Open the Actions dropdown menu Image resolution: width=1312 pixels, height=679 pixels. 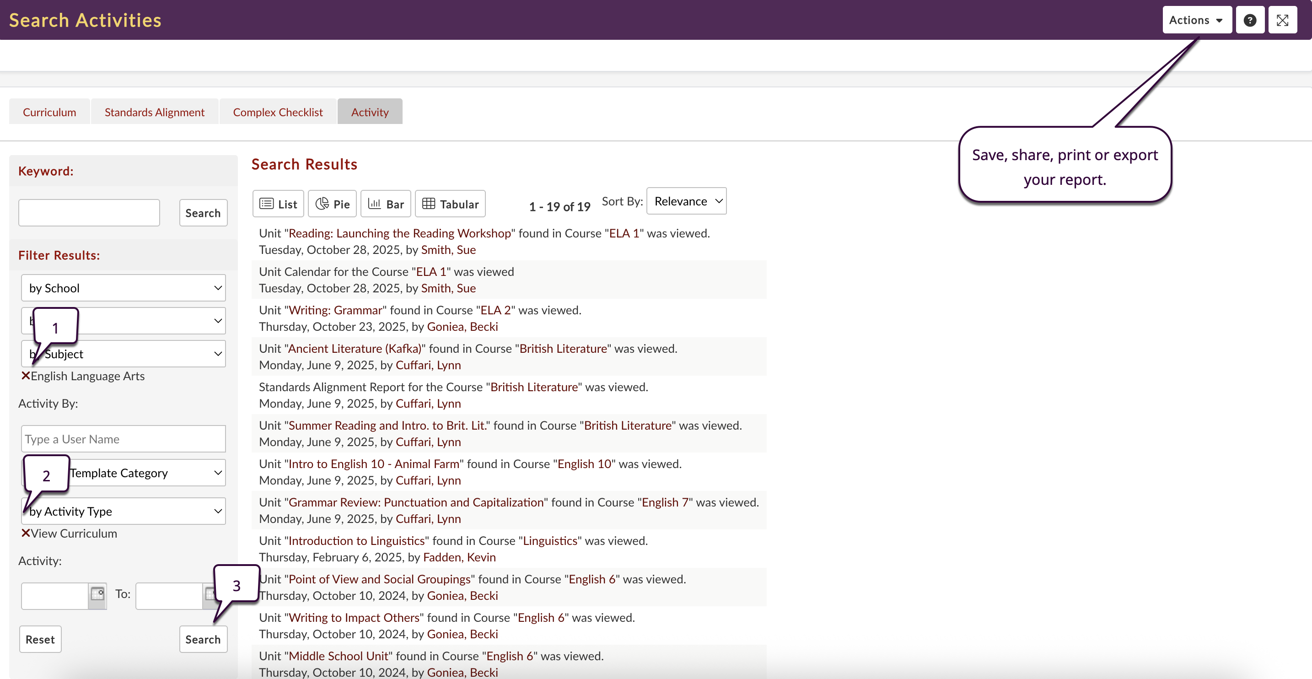tap(1196, 21)
